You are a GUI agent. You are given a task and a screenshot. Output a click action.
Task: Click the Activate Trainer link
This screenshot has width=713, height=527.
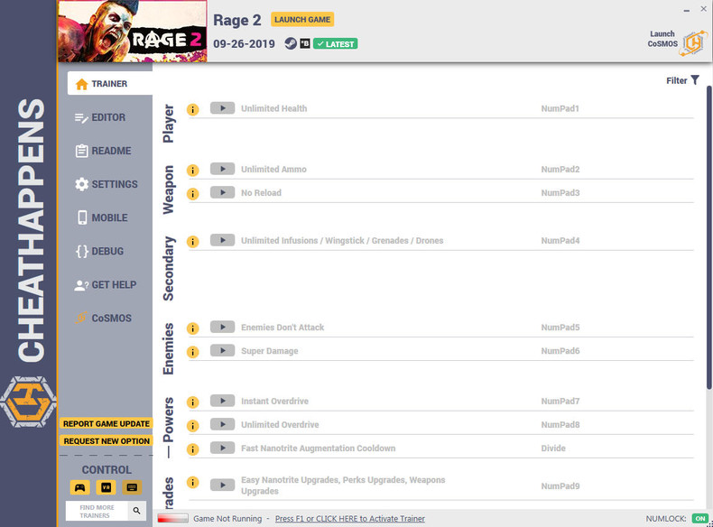(x=349, y=519)
